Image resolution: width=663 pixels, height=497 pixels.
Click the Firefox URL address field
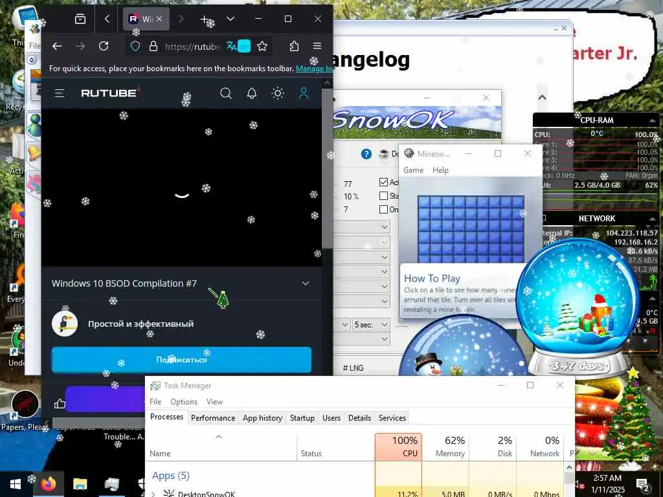click(192, 46)
